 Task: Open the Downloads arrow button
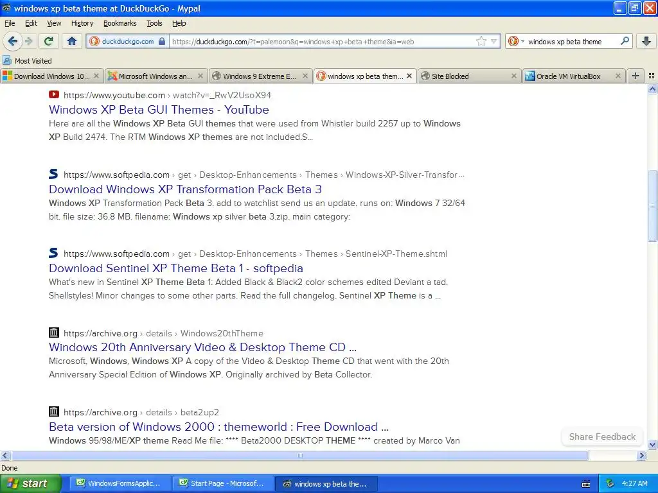click(x=646, y=41)
